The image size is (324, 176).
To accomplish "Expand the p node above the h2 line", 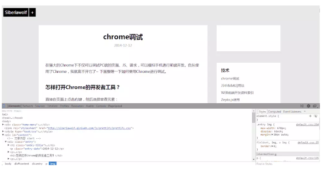I will tap(9, 152).
